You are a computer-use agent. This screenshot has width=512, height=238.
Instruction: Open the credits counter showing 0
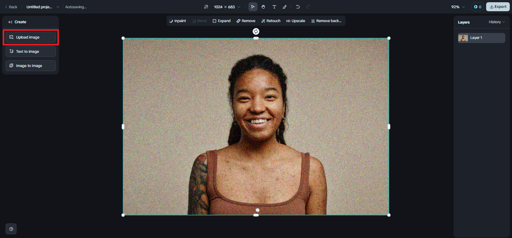tap(477, 7)
